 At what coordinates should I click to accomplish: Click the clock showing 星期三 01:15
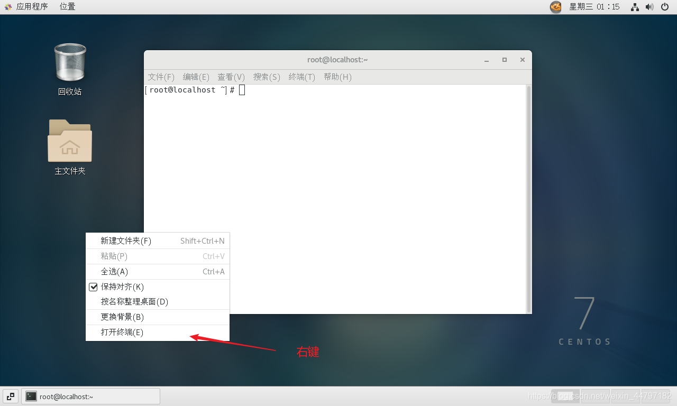594,7
